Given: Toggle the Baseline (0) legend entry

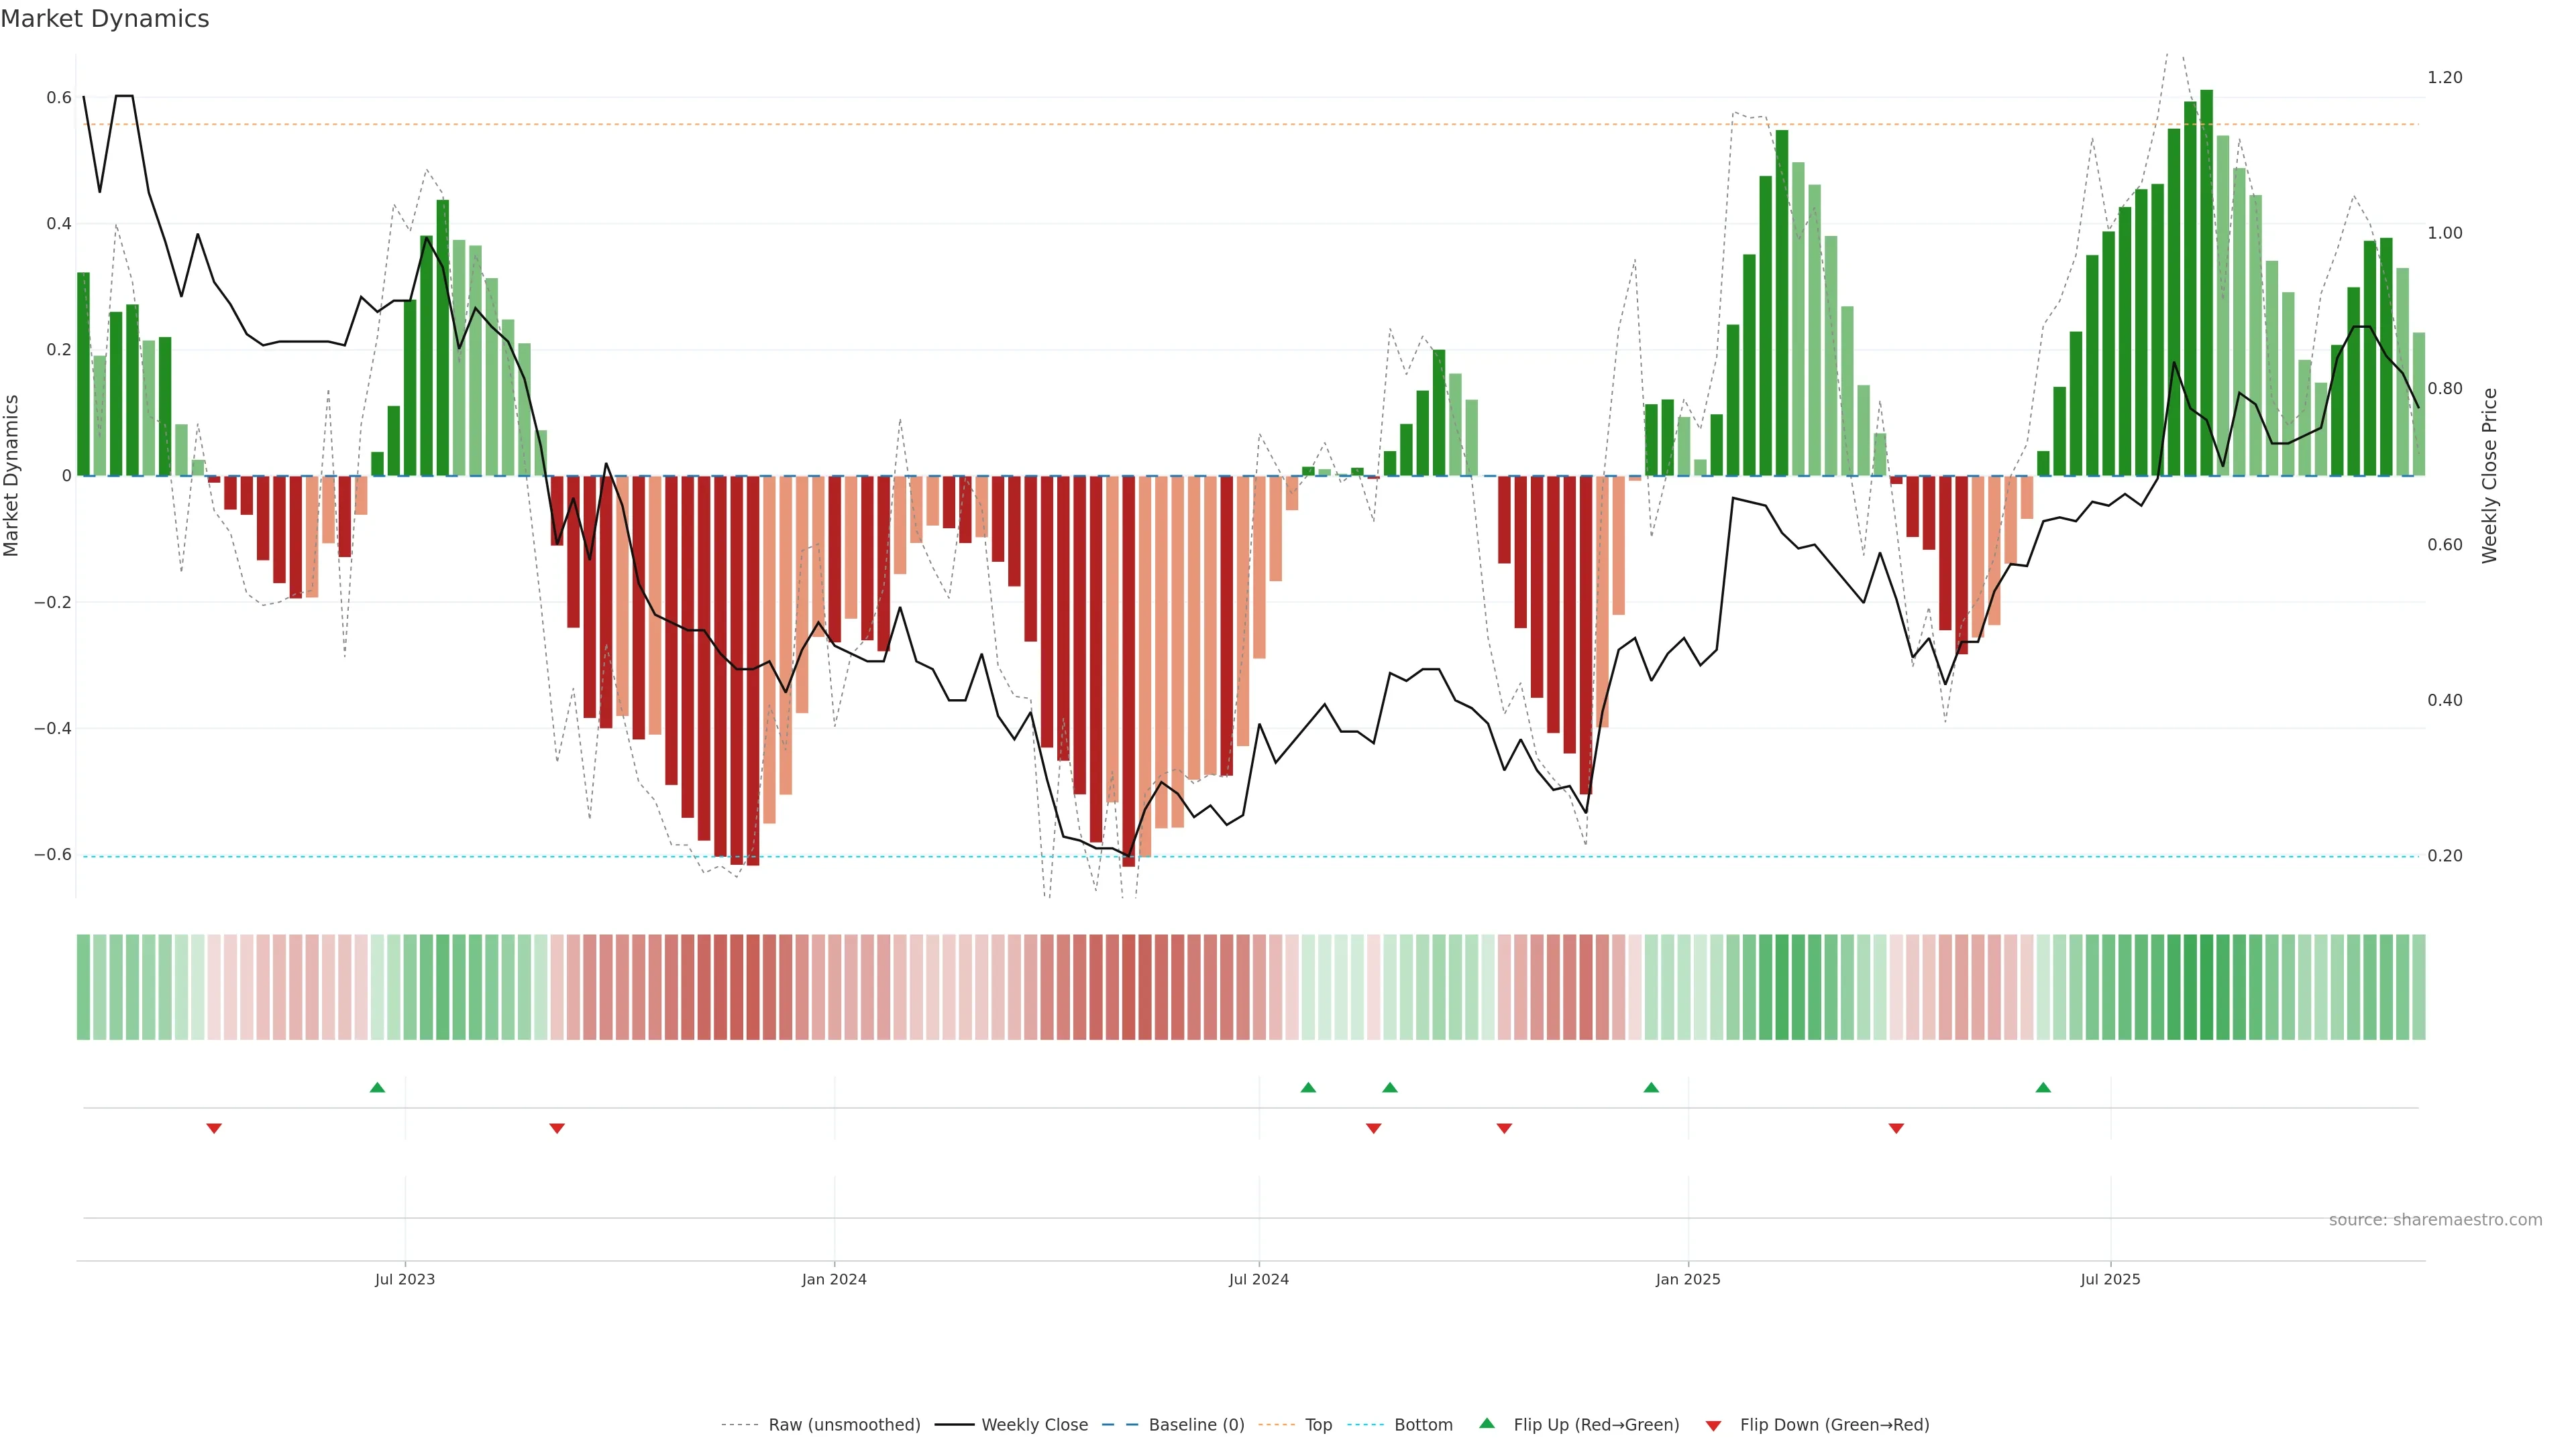Looking at the screenshot, I should coord(1196,1425).
